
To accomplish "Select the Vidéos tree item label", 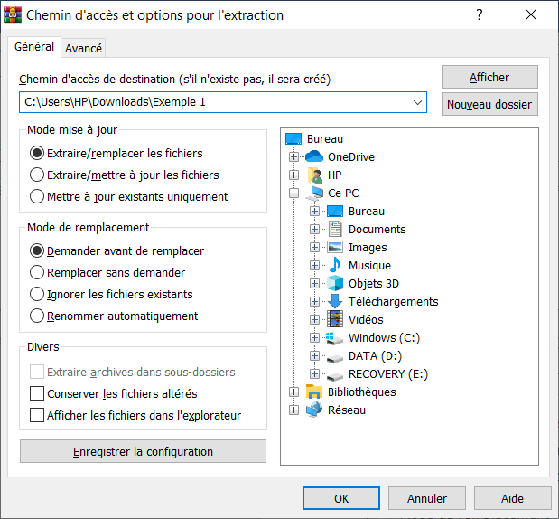I will [x=366, y=320].
